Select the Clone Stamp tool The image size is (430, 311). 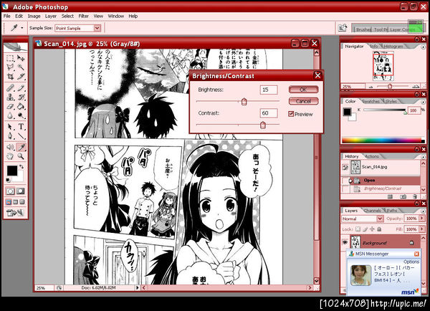(10, 97)
